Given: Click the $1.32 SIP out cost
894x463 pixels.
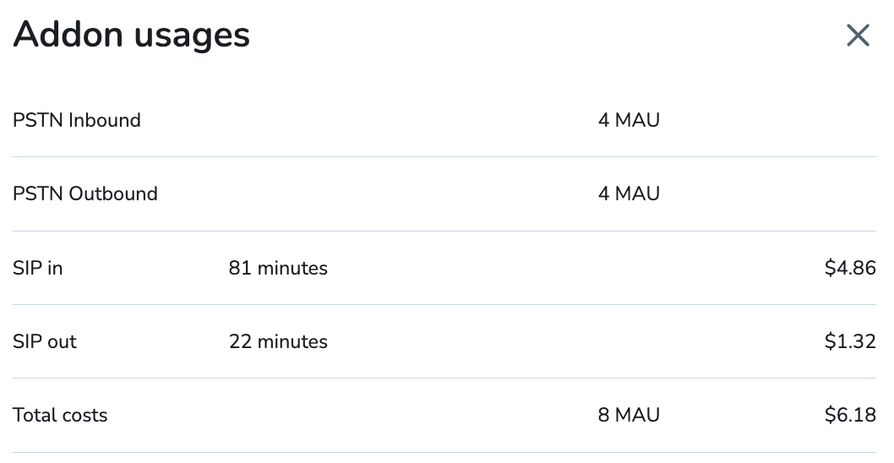Looking at the screenshot, I should tap(850, 342).
